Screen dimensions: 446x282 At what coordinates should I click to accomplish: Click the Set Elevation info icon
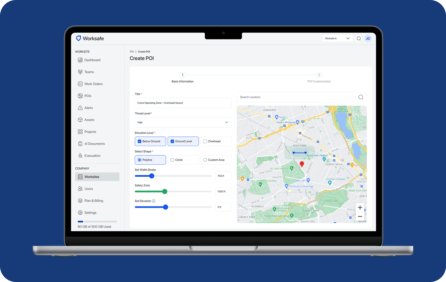click(x=154, y=201)
